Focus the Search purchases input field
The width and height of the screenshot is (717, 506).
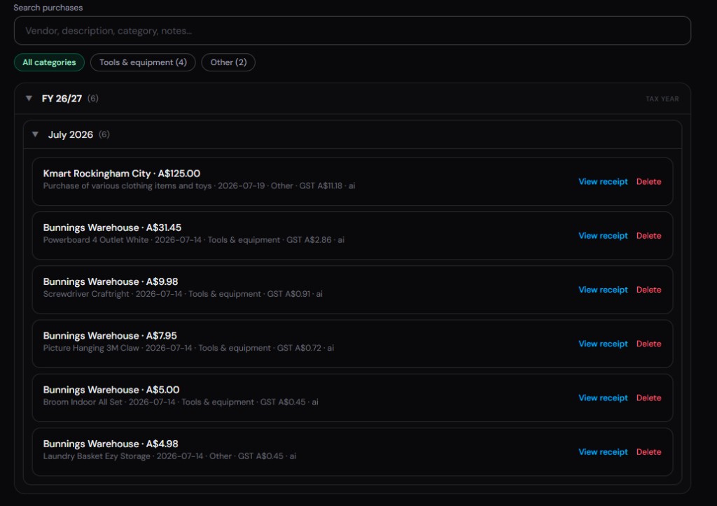pyautogui.click(x=352, y=31)
